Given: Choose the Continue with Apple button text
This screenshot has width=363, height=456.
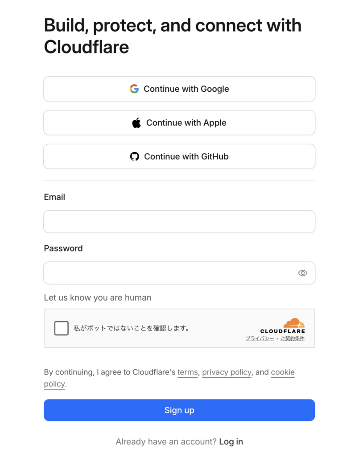Looking at the screenshot, I should [x=186, y=123].
